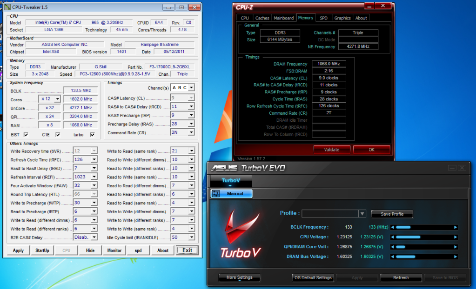
Task: Open the Mainboard tab in CPU-Z
Action: [x=283, y=18]
